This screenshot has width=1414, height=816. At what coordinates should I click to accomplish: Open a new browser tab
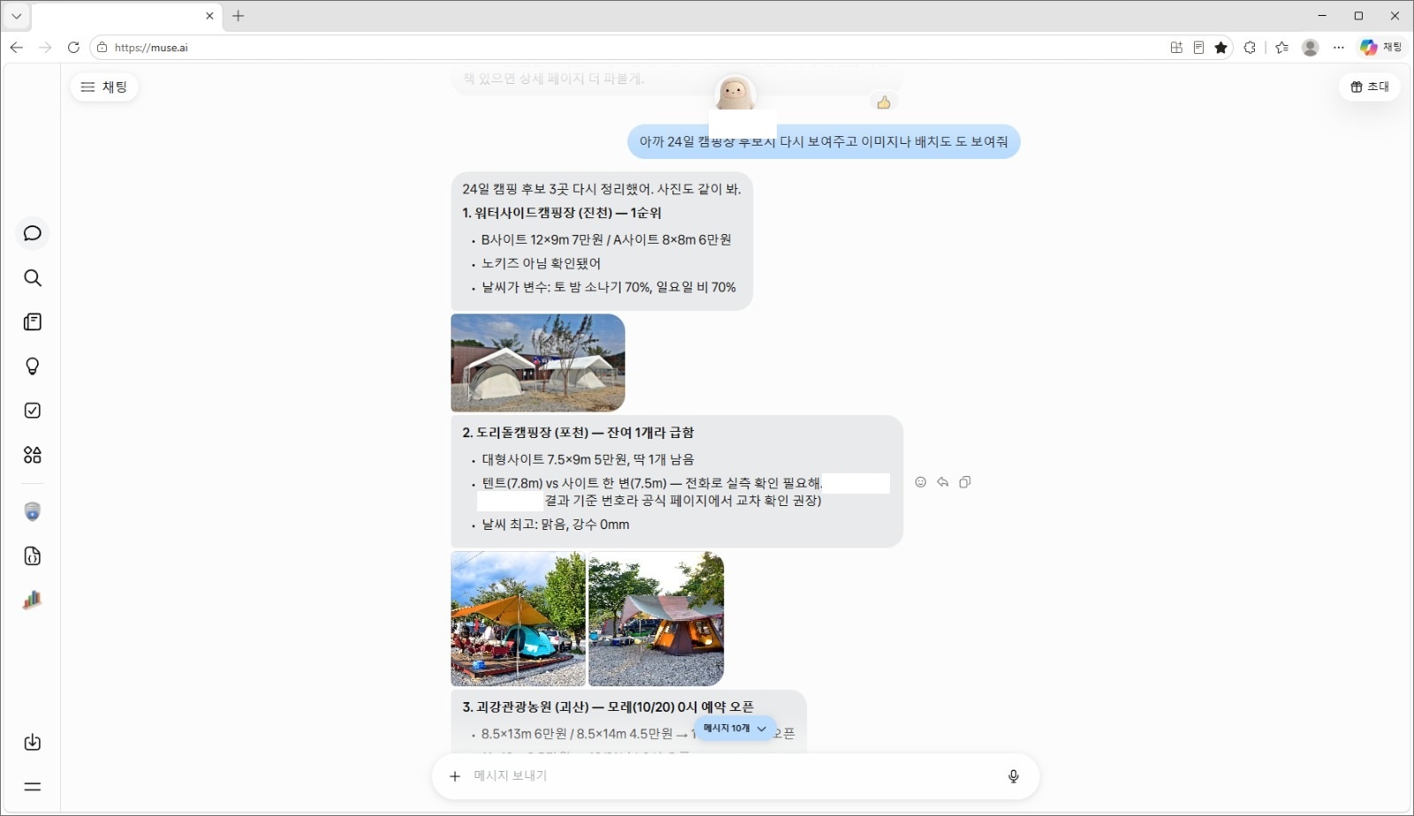238,16
